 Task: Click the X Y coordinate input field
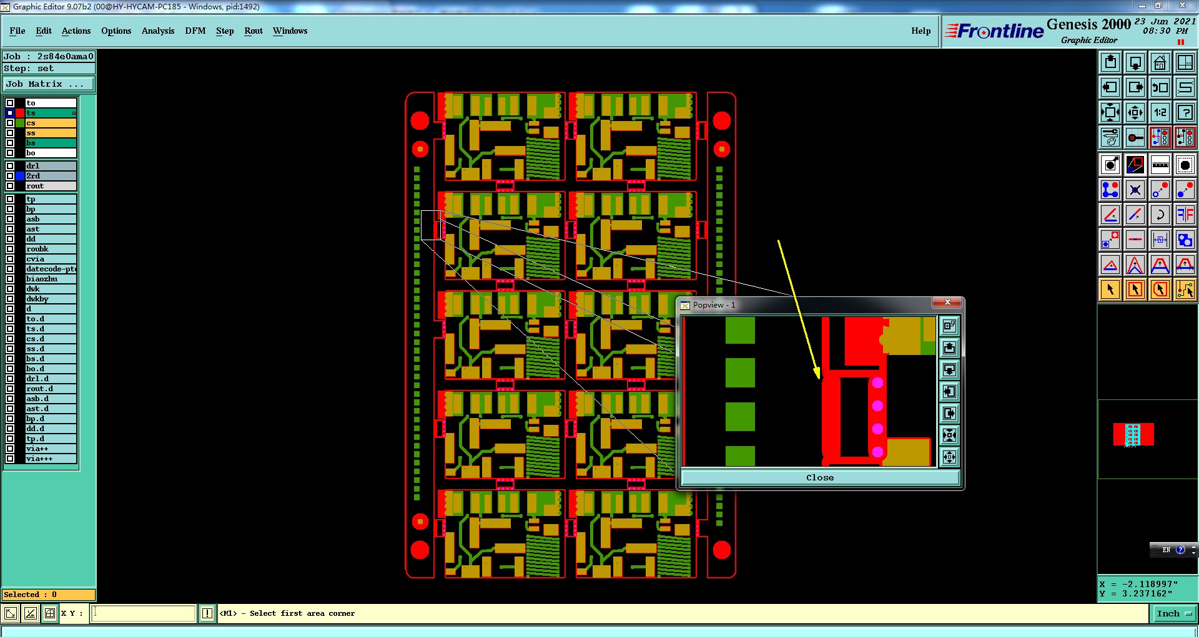[x=143, y=613]
